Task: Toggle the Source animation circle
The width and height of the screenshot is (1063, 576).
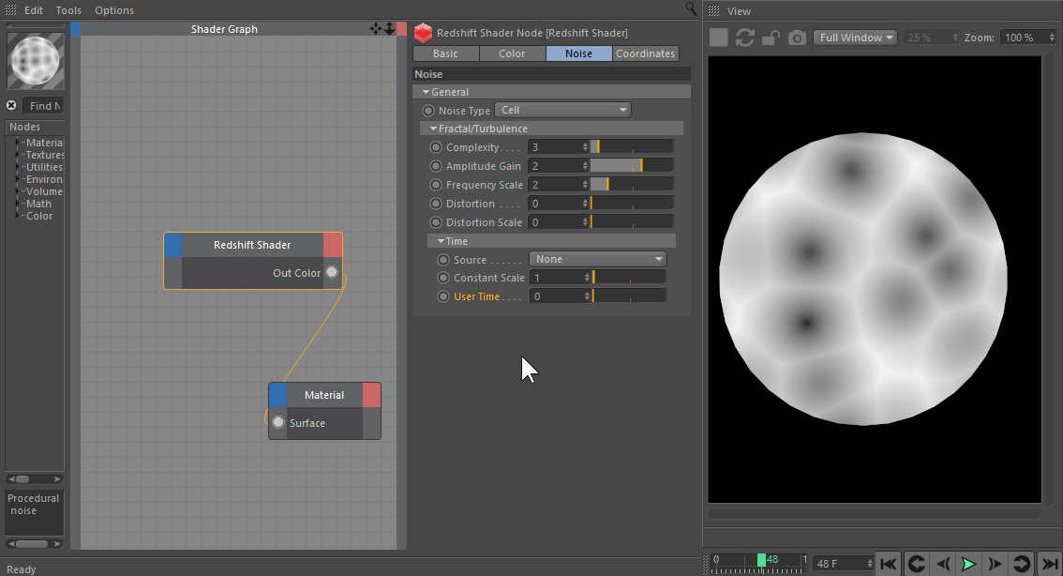Action: click(443, 259)
